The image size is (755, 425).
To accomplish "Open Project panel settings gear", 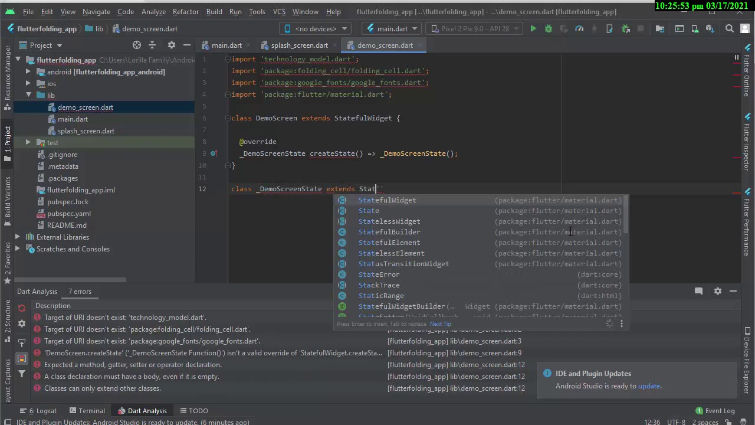I will click(172, 45).
